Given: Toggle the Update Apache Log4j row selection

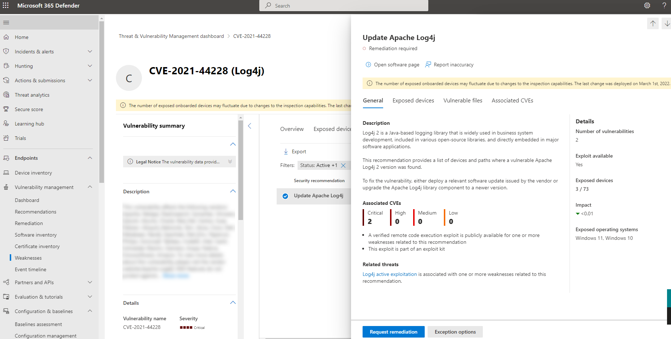Looking at the screenshot, I should coord(285,196).
